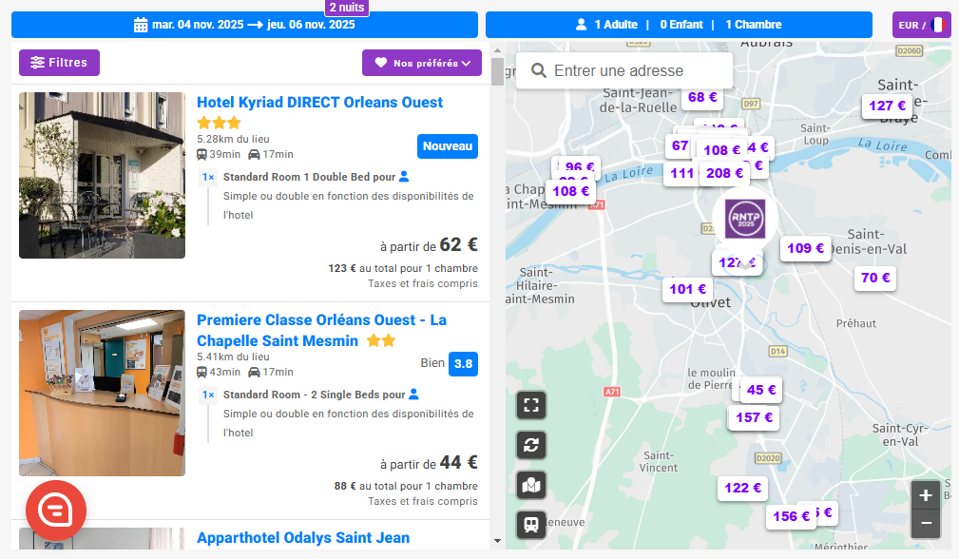Zoom out the map with minus button
The height and width of the screenshot is (559, 959).
point(926,524)
